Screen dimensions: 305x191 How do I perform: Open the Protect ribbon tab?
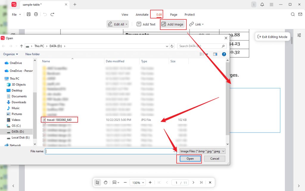pos(189,14)
